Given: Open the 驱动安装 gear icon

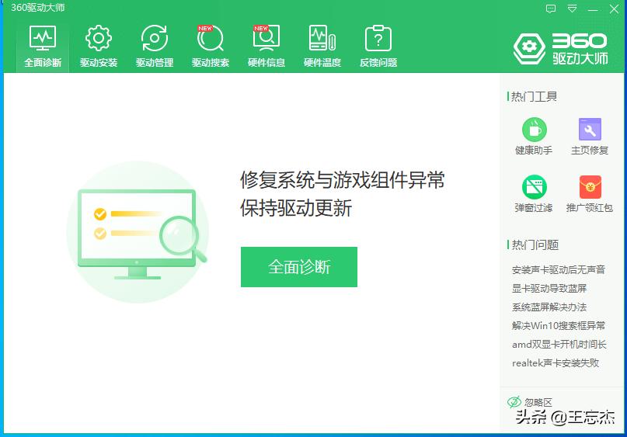Looking at the screenshot, I should coord(99,38).
